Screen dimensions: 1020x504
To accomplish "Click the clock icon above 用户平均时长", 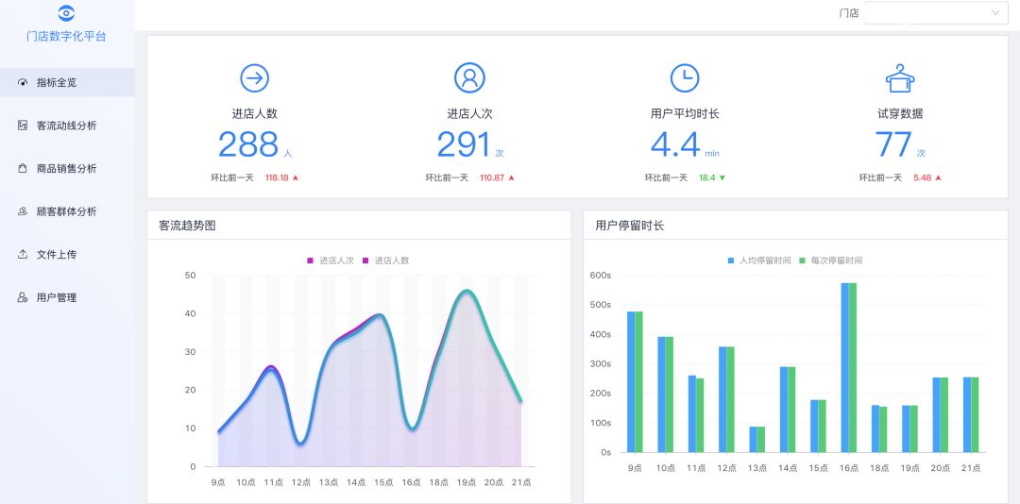I will (685, 78).
